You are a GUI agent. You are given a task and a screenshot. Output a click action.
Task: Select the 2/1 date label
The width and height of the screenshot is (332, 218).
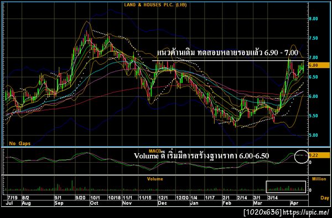226,198
